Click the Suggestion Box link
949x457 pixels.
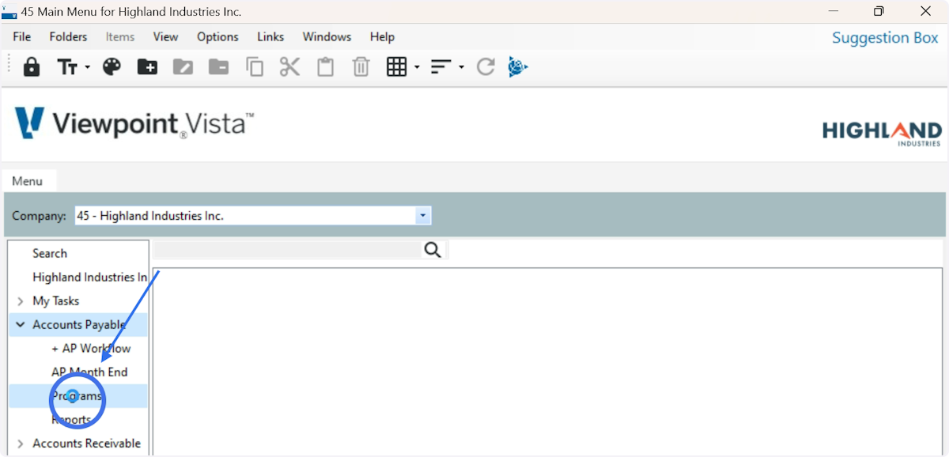885,38
